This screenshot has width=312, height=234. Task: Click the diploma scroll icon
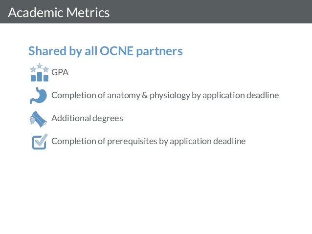38,119
